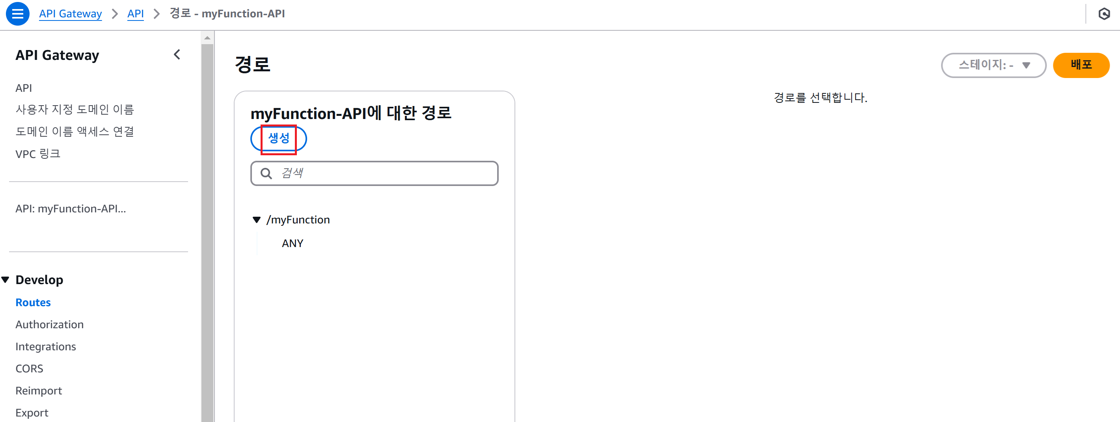Viewport: 1120px width, 422px height.
Task: Click the hexagon icon at top right
Action: tap(1104, 14)
